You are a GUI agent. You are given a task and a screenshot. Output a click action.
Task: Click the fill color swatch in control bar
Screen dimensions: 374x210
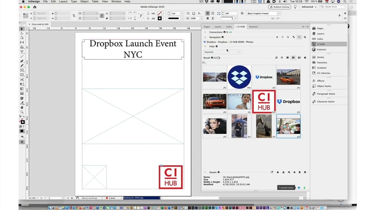(x=159, y=14)
